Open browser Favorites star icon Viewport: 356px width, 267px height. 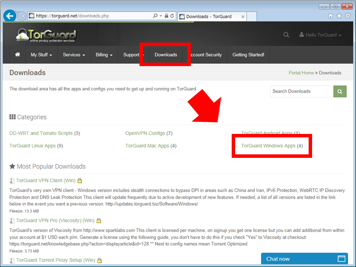point(339,16)
